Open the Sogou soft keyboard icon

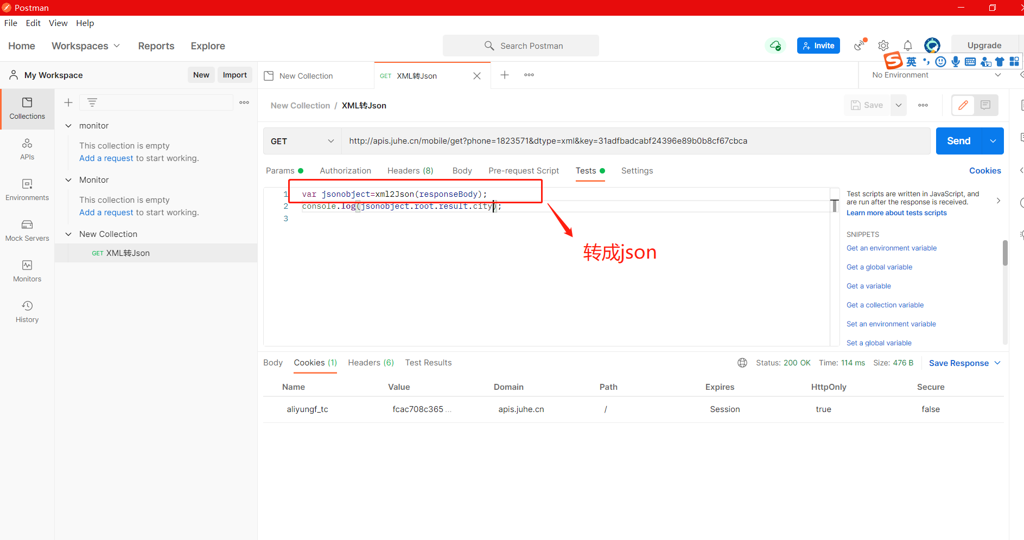pyautogui.click(x=970, y=62)
